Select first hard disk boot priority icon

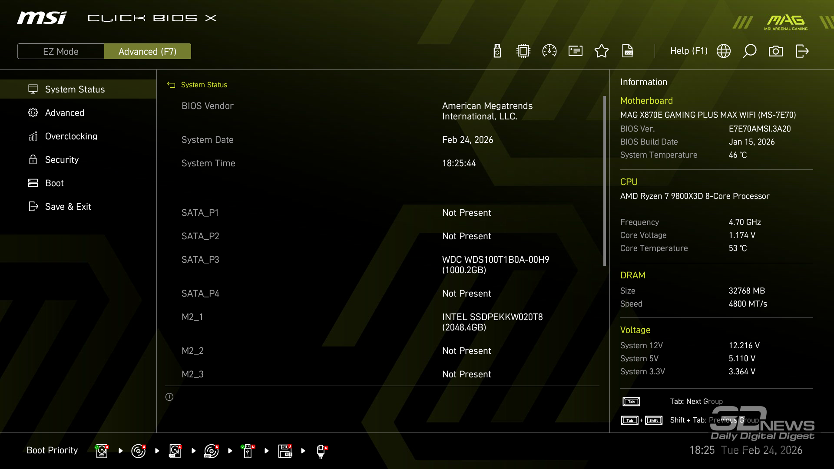(x=102, y=451)
